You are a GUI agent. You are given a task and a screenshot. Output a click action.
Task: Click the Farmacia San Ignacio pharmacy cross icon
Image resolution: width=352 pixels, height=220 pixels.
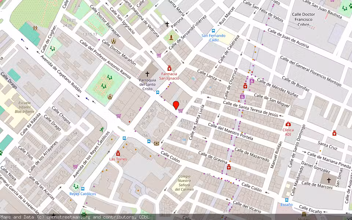click(169, 68)
